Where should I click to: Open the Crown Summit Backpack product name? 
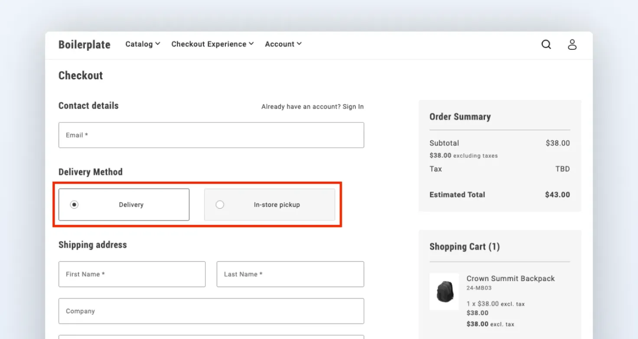click(x=511, y=278)
